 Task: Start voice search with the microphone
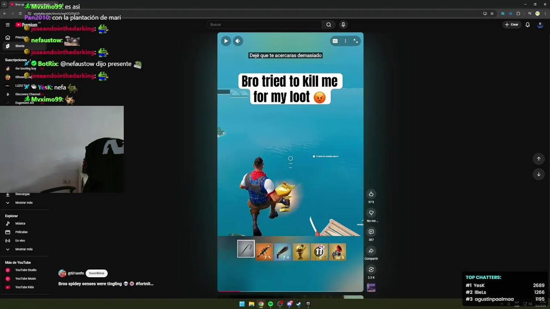click(343, 24)
